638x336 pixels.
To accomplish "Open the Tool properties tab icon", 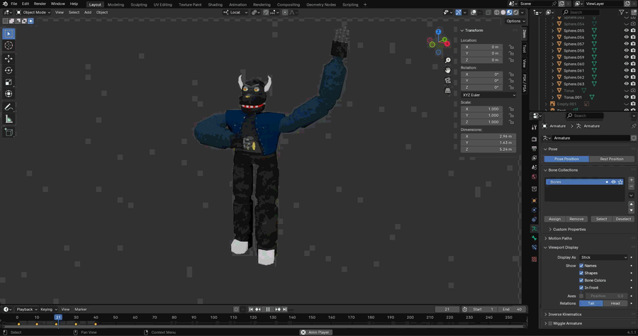I will click(534, 128).
